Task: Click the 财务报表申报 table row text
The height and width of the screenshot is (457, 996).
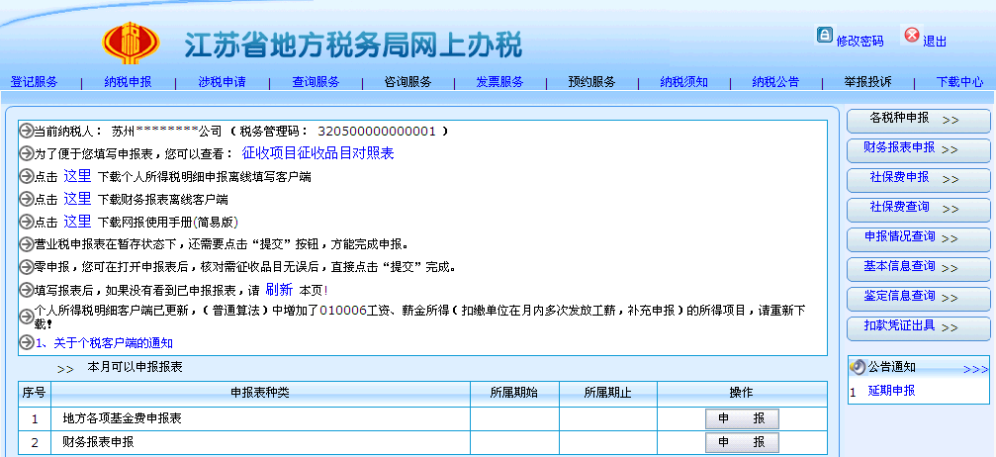Action: tap(99, 442)
